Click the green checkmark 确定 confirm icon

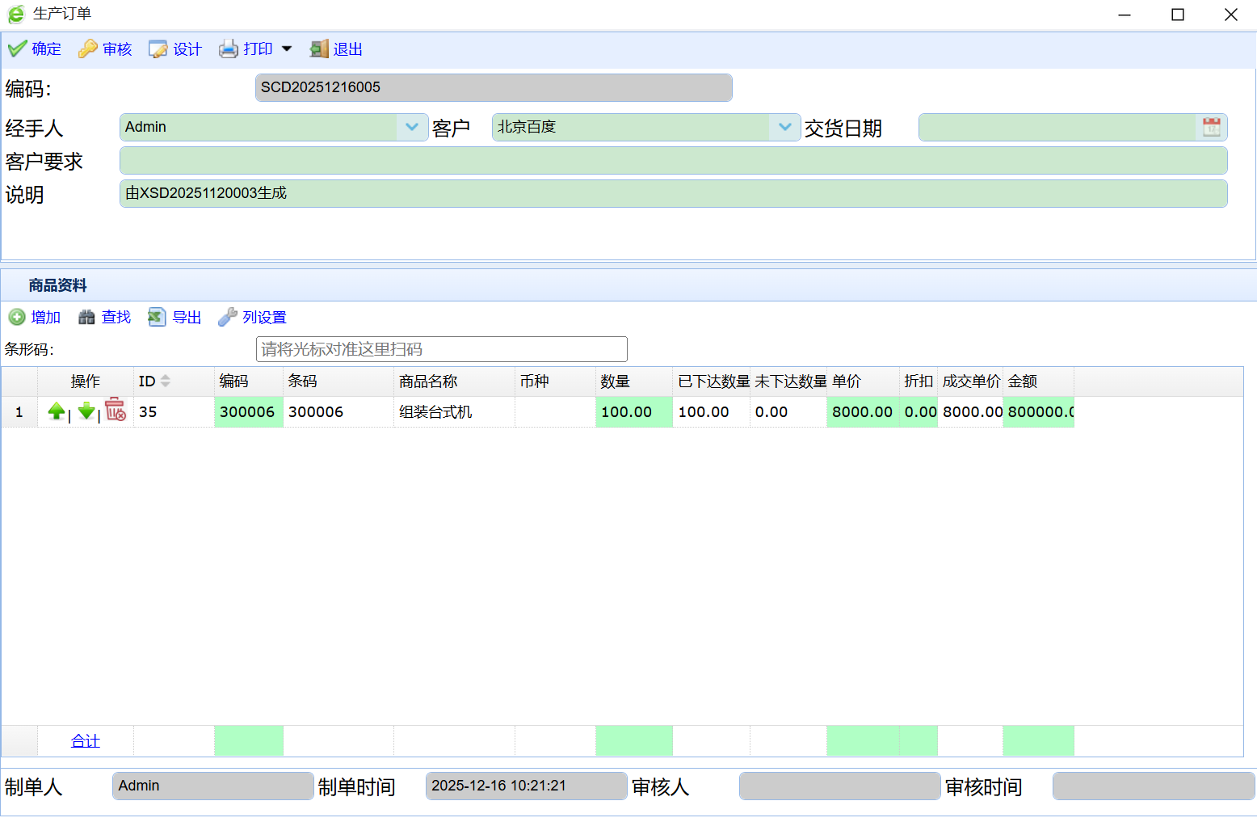17,49
